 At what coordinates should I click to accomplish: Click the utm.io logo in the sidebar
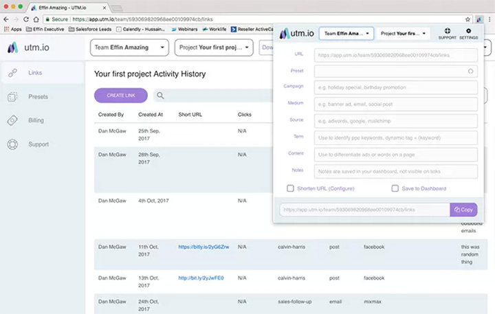(28, 47)
